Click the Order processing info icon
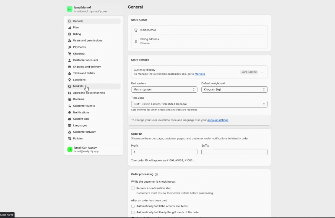The image size is (335, 218). [156, 174]
